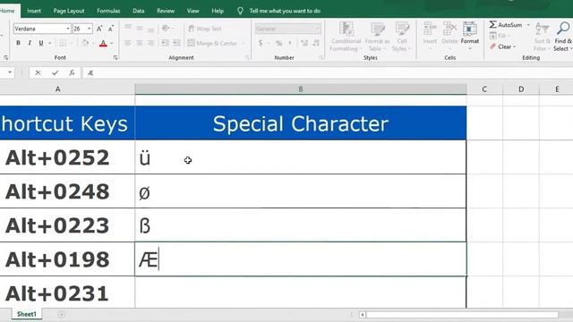This screenshot has width=573, height=322.
Task: Toggle Bold formatting
Action: point(18,43)
